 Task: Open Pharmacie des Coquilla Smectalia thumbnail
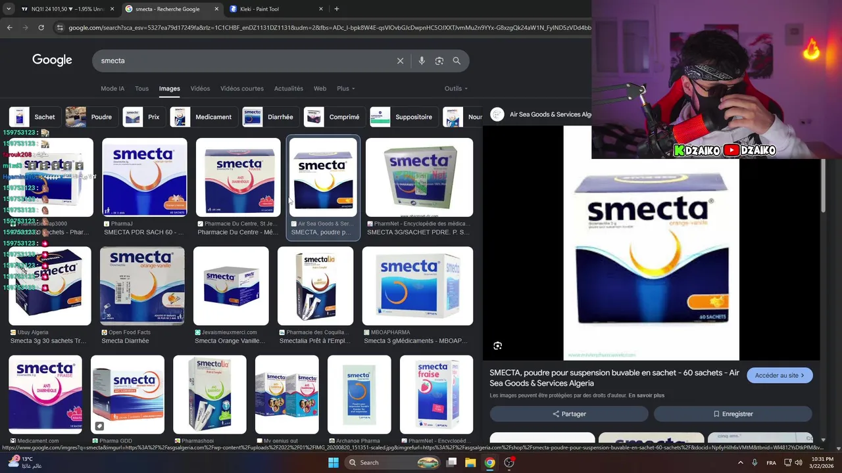click(x=316, y=286)
